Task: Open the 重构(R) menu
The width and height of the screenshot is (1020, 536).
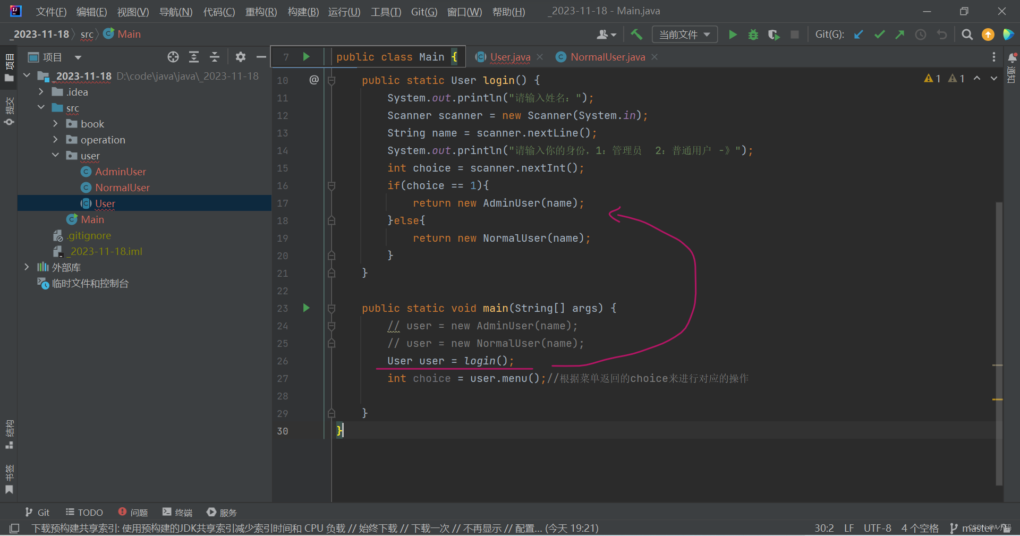Action: point(261,12)
